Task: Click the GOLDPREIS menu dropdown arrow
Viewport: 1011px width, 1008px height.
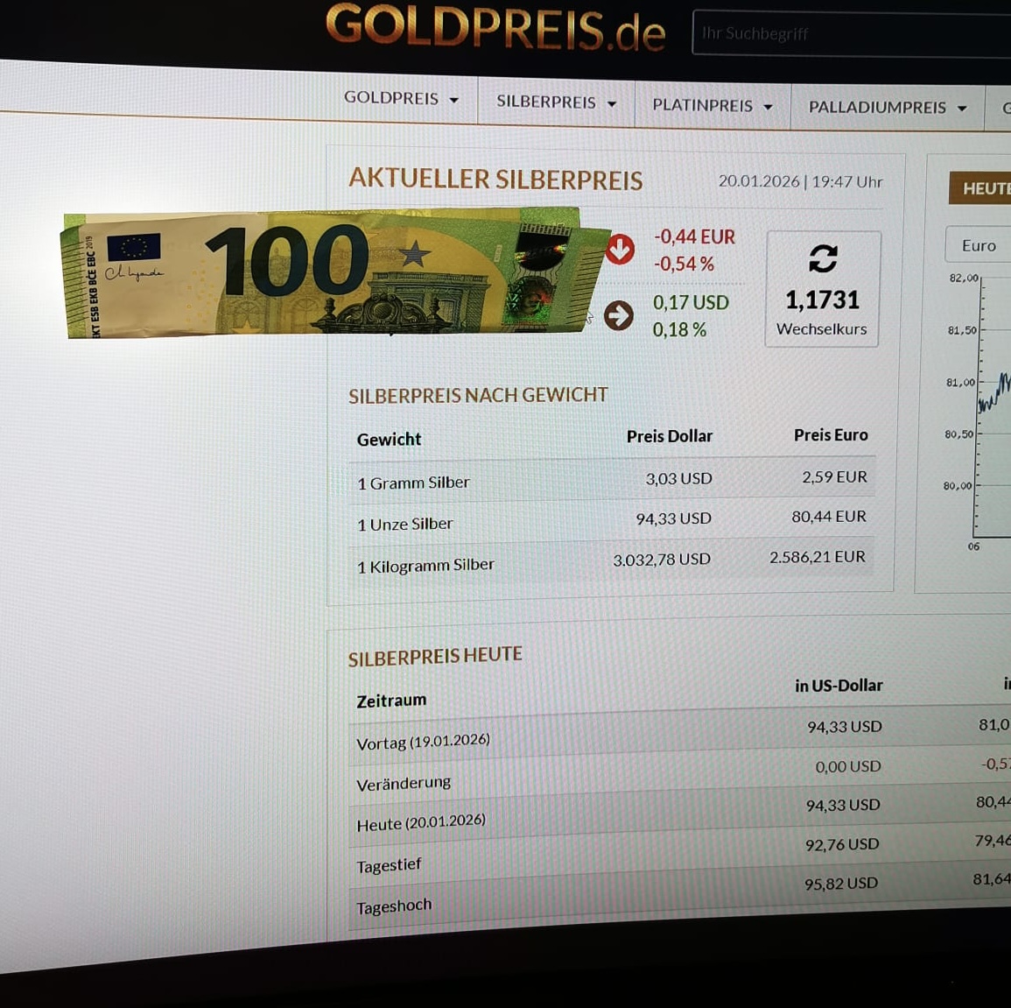Action: [x=454, y=100]
